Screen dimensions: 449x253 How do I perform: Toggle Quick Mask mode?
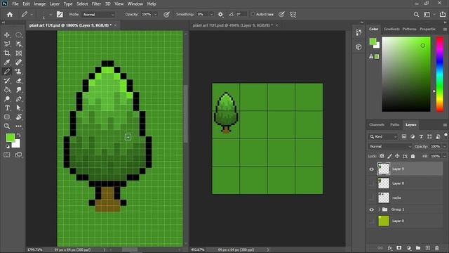click(x=7, y=155)
